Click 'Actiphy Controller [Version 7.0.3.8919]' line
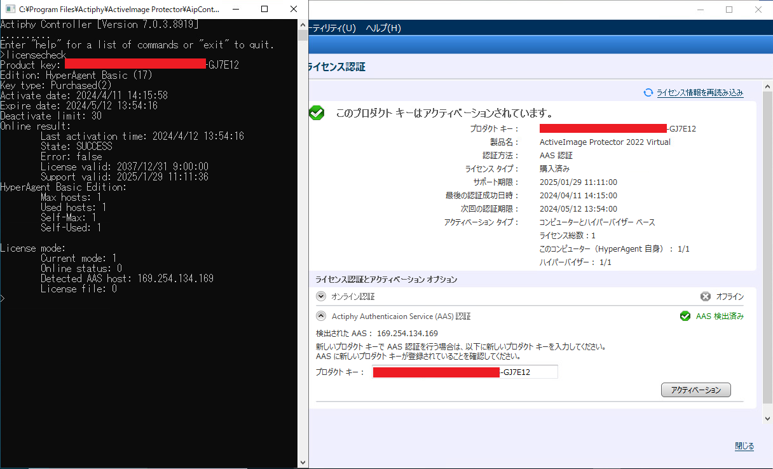Image resolution: width=773 pixels, height=469 pixels. pyautogui.click(x=99, y=24)
